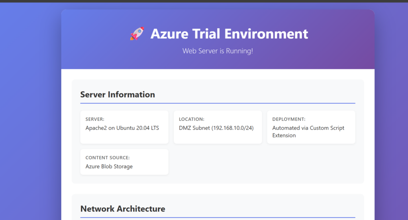Click the CONTENT SOURCE: label

click(108, 158)
